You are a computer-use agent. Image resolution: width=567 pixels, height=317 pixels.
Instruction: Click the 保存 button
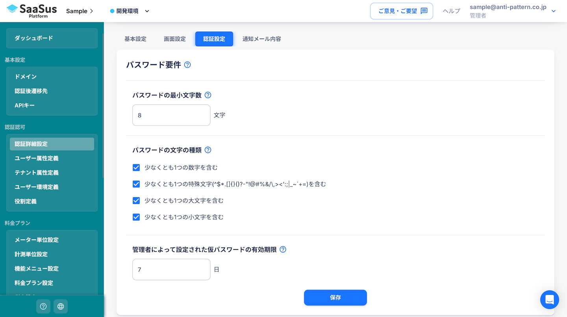[335, 298]
